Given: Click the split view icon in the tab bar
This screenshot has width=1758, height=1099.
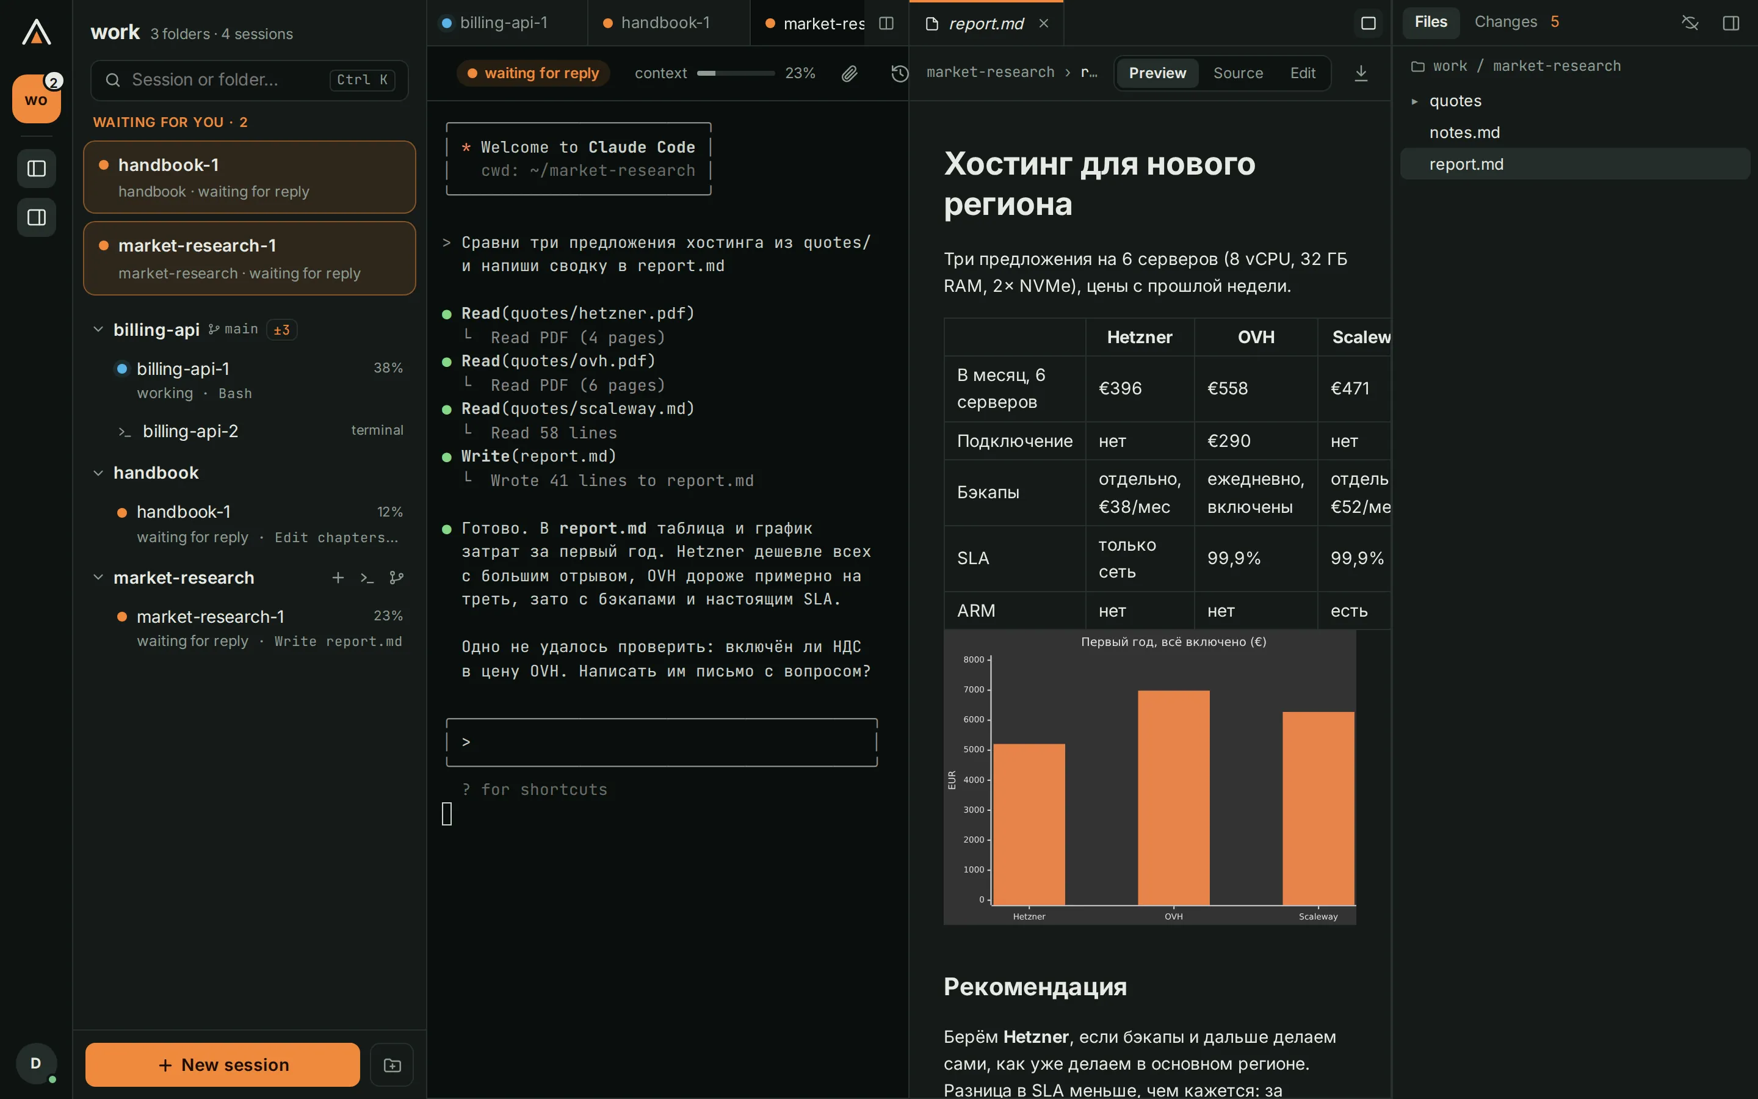Looking at the screenshot, I should click(886, 23).
